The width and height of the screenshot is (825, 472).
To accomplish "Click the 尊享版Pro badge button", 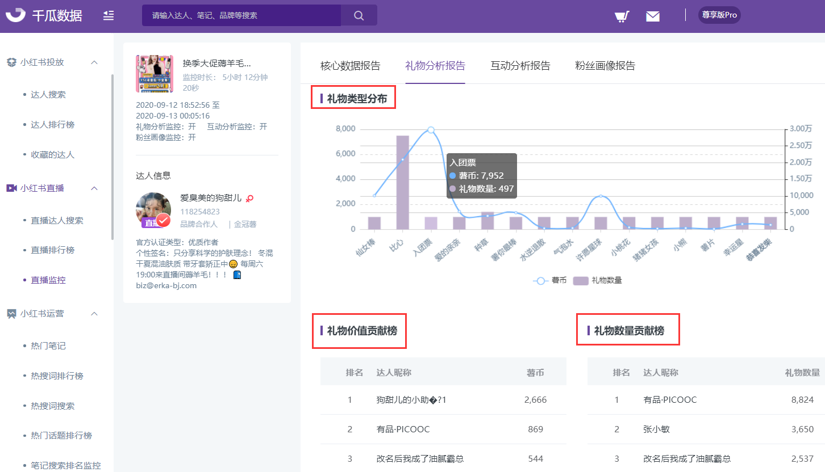I will [x=719, y=15].
